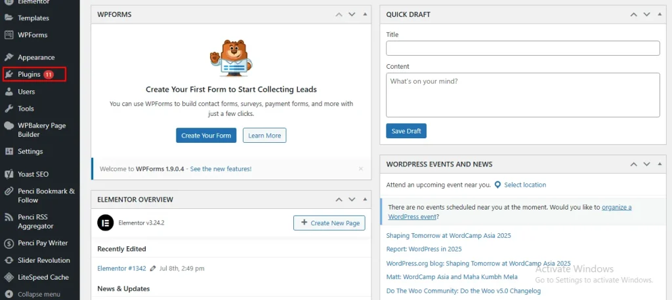This screenshot has width=672, height=300.
Task: Click the Create New Page button
Action: (x=329, y=223)
